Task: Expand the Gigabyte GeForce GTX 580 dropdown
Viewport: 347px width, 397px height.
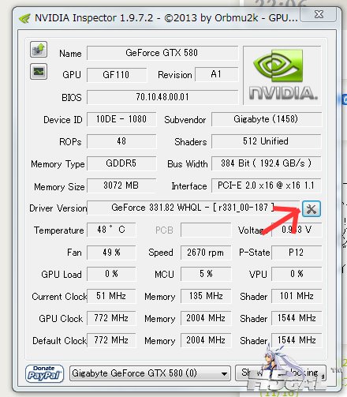Action: 150,373
